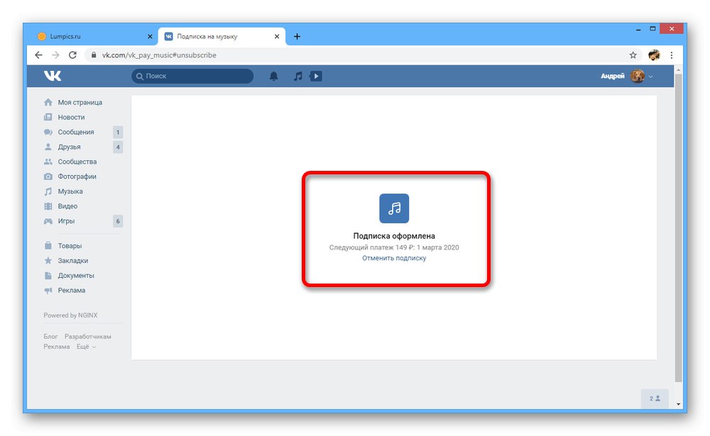The image size is (710, 436).
Task: Click the note icon beside Музыка
Action: (x=48, y=191)
